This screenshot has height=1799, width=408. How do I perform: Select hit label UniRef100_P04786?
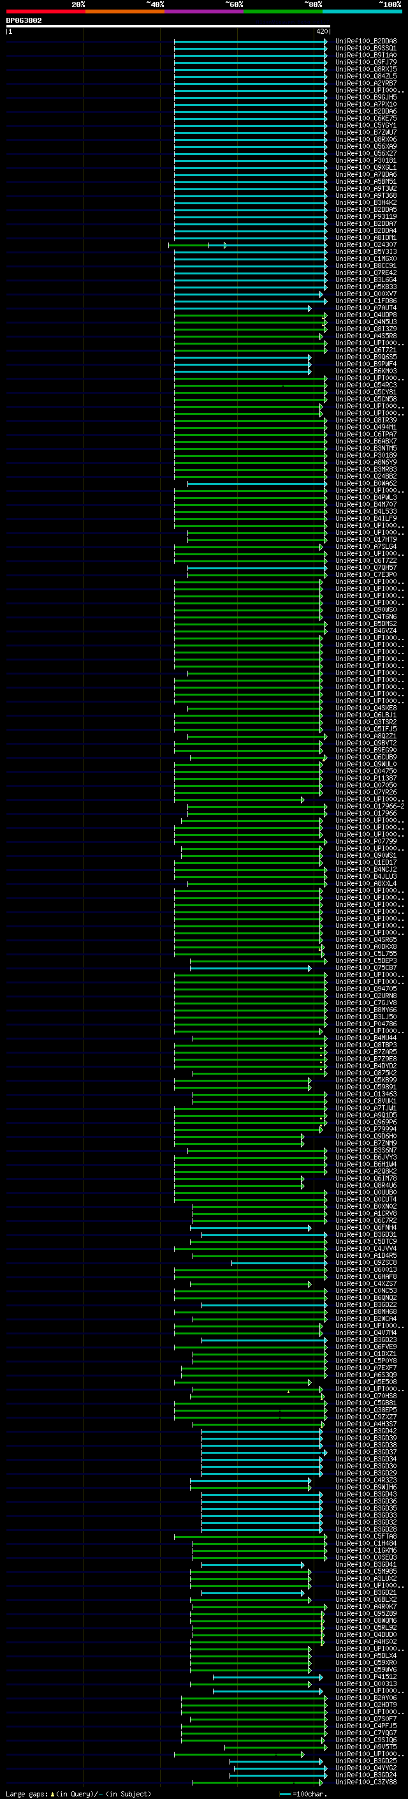[365, 1024]
